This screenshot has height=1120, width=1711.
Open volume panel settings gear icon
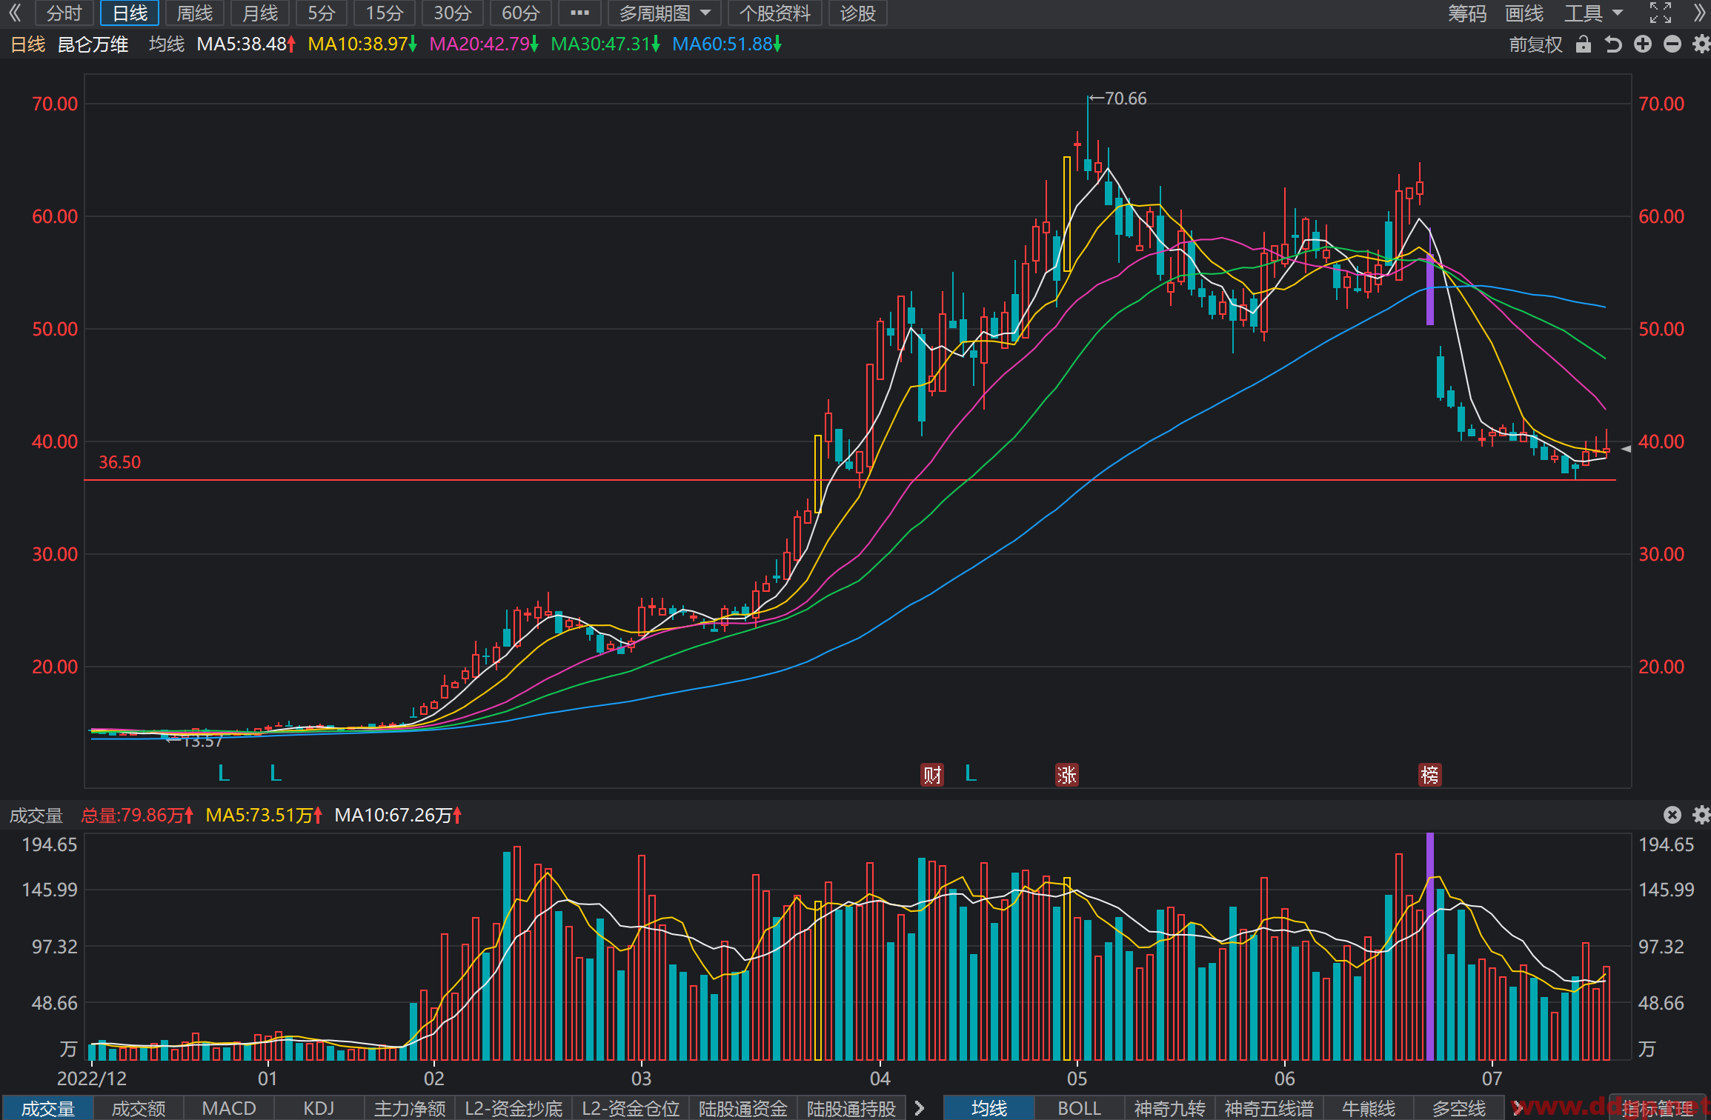[1701, 815]
